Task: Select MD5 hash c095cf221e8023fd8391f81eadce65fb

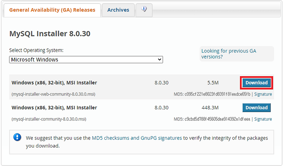Action: [x=217, y=94]
